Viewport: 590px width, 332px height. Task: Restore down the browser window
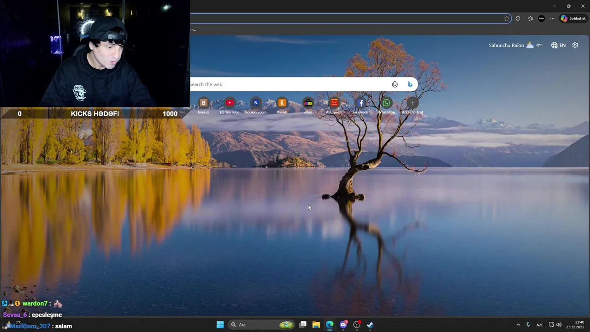(568, 6)
